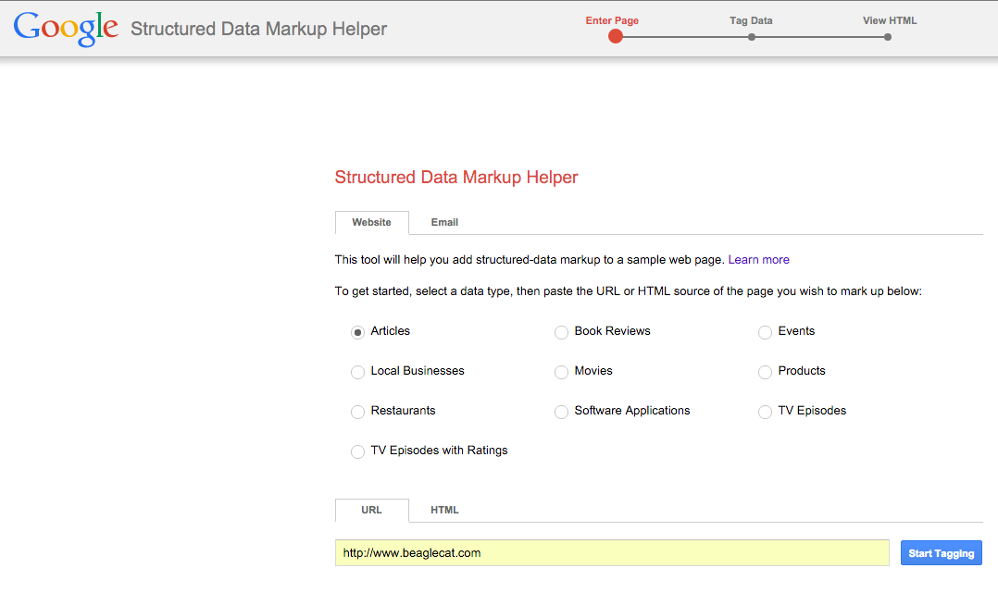Screen dimensions: 998x593
Task: Select the TV Episodes radio button
Action: [x=765, y=412]
